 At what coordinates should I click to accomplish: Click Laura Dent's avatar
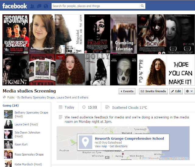click(x=8, y=124)
